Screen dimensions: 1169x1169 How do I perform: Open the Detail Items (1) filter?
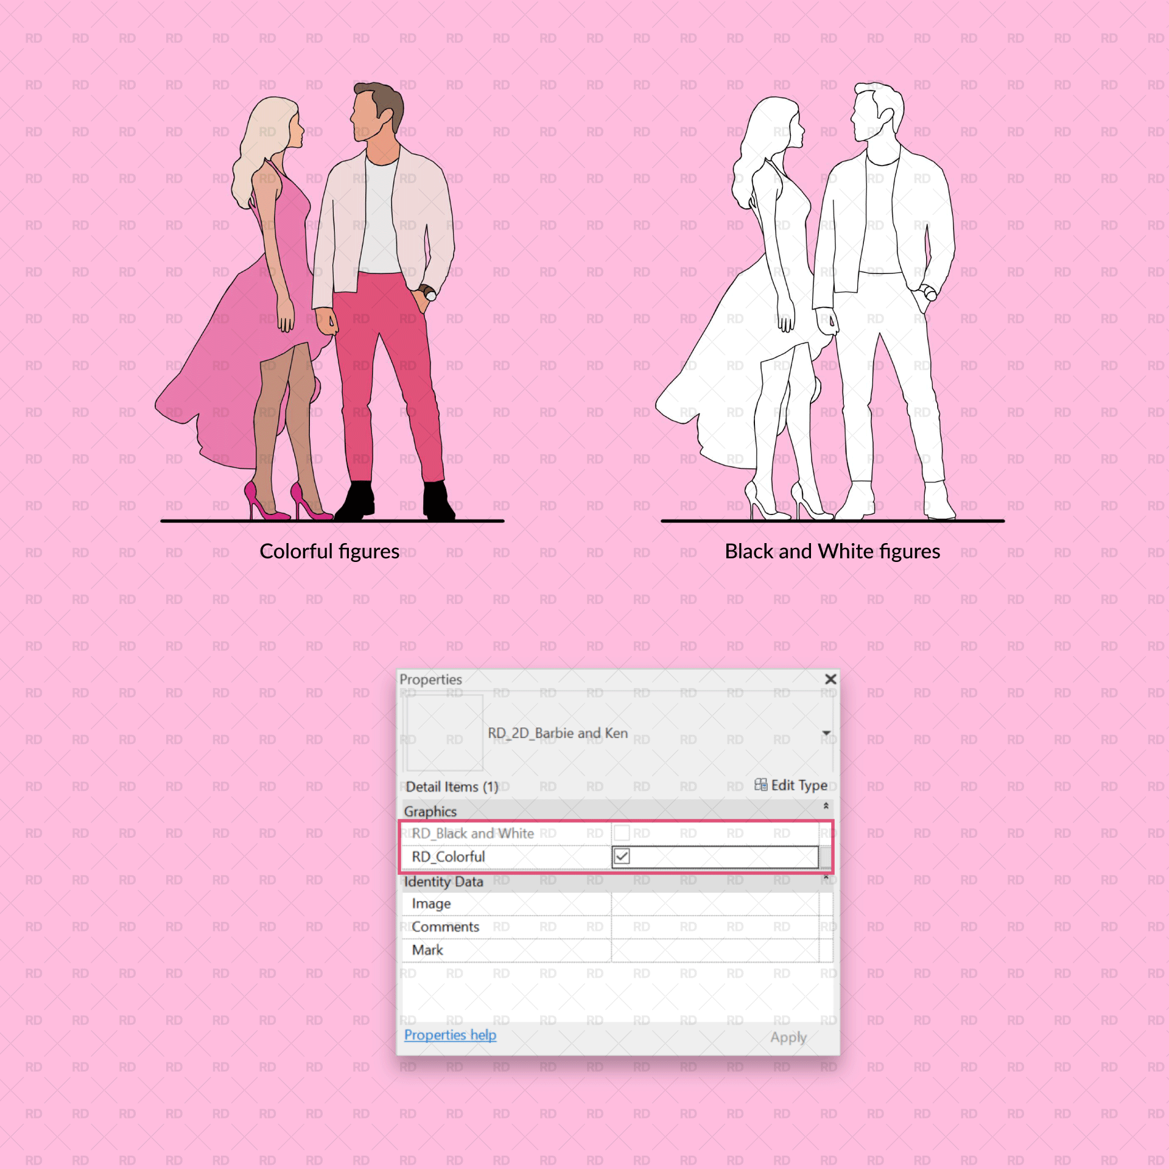[x=452, y=787]
